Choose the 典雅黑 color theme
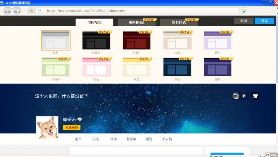Viewport: 278px width, 157px height. pos(96,40)
